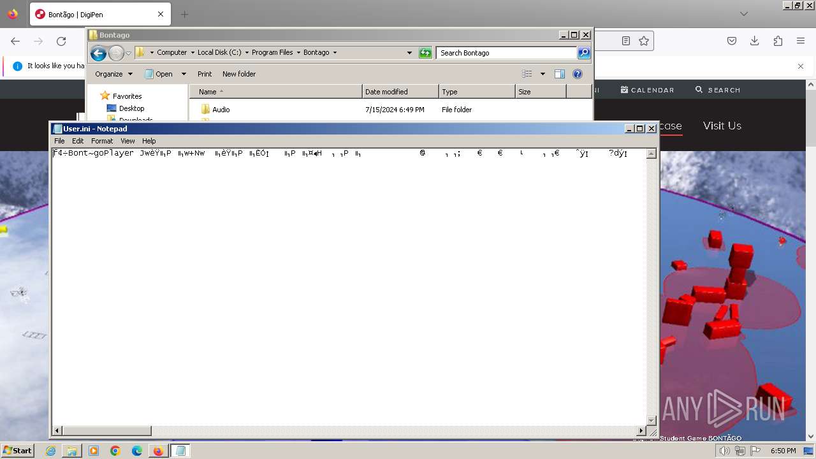The height and width of the screenshot is (459, 816).
Task: Bookmark this page with star icon
Action: click(644, 41)
